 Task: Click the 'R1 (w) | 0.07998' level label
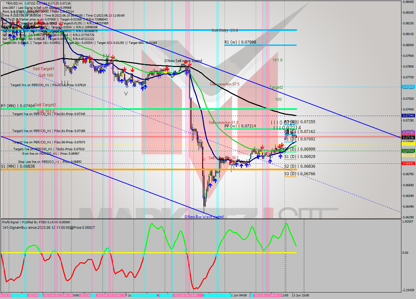[240, 42]
